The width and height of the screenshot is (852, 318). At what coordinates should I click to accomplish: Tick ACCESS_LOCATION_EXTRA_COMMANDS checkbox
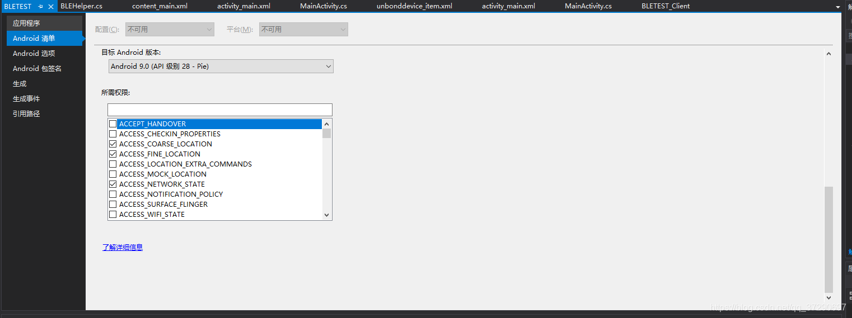(x=113, y=164)
